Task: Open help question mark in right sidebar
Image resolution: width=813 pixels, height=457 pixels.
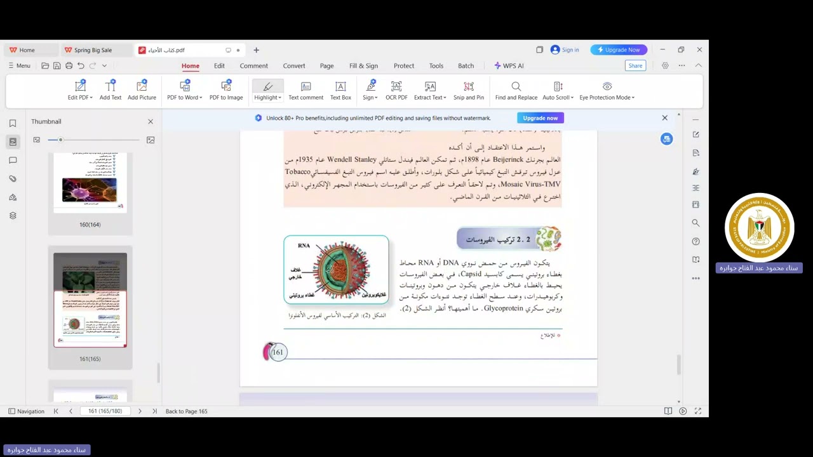Action: pyautogui.click(x=695, y=241)
